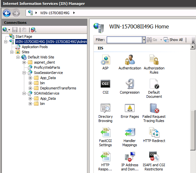
Task: Select aspnet_client folder
Action: [x=44, y=62]
